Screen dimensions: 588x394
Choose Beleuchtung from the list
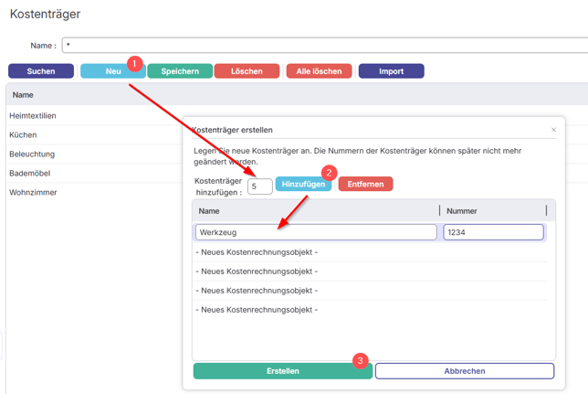tap(32, 154)
